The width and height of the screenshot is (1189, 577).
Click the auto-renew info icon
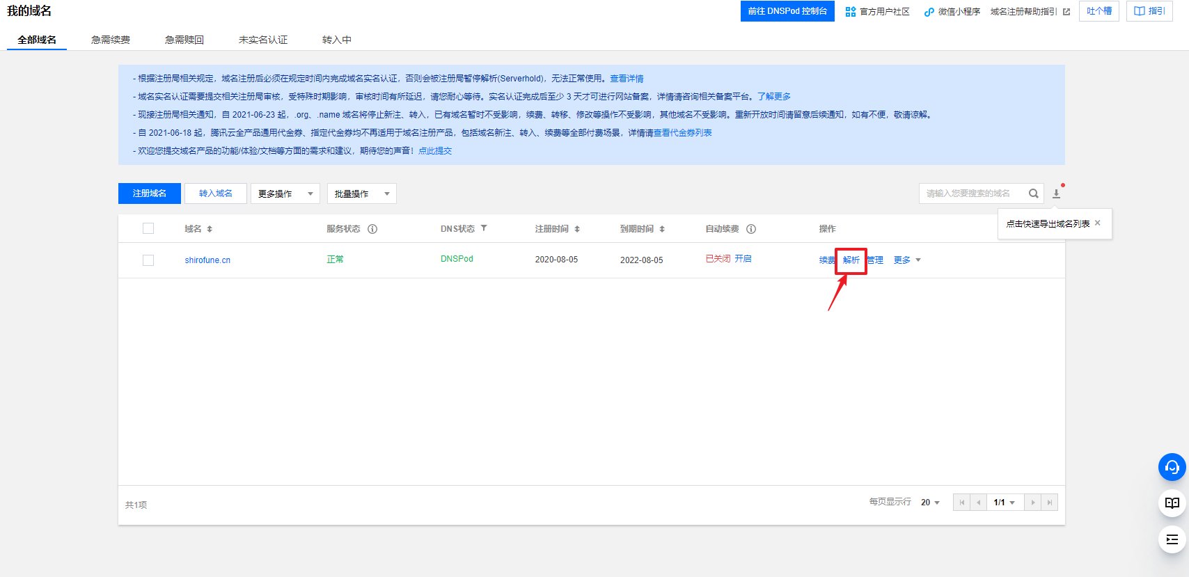point(751,229)
